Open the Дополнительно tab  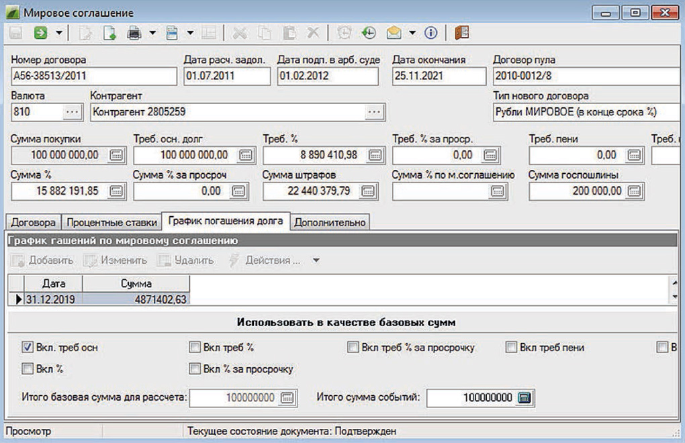[330, 222]
